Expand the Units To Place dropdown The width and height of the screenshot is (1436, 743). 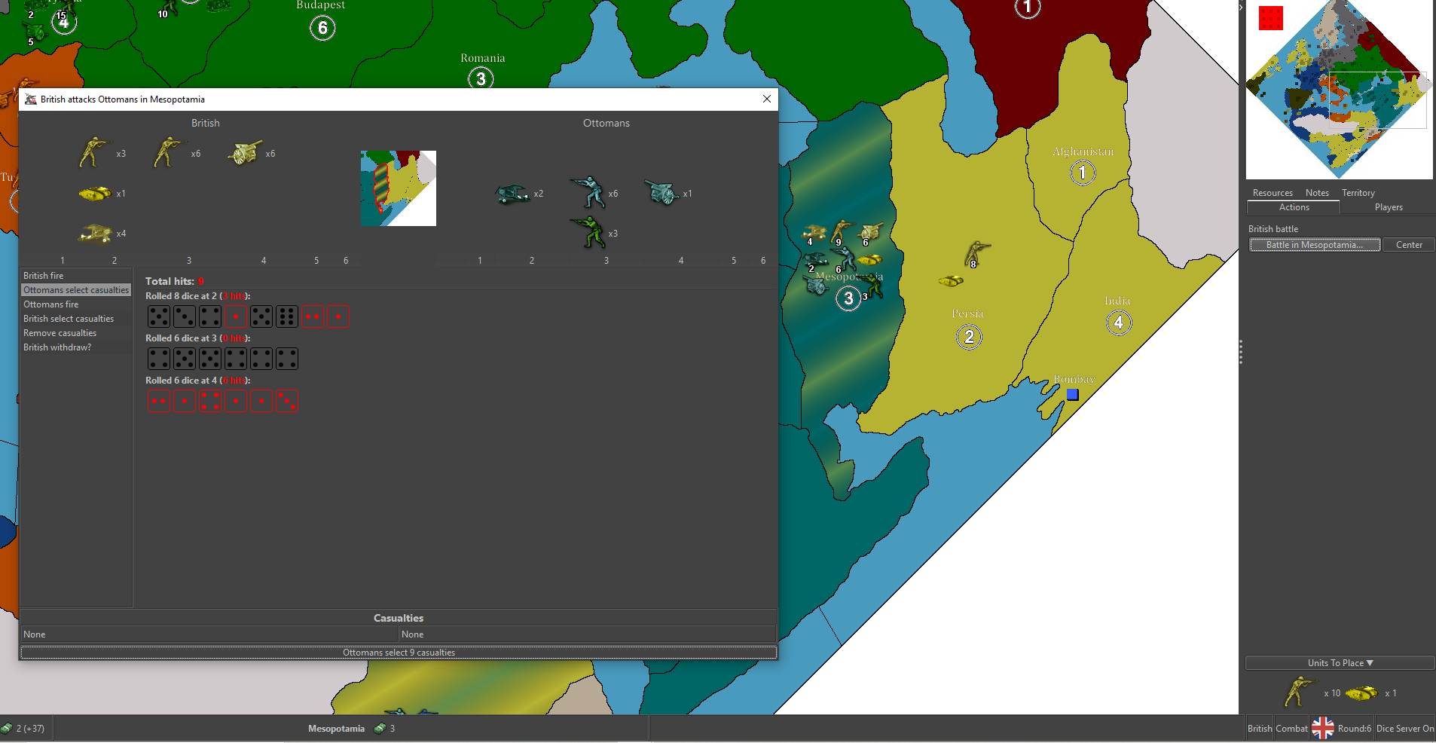(1340, 663)
